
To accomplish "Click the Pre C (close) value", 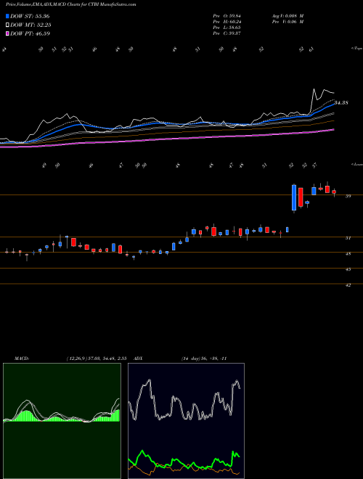I will (234, 33).
